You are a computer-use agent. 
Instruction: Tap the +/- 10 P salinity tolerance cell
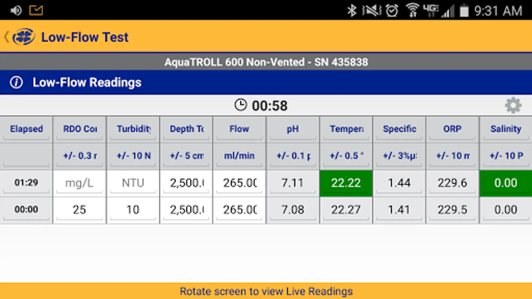click(x=506, y=156)
